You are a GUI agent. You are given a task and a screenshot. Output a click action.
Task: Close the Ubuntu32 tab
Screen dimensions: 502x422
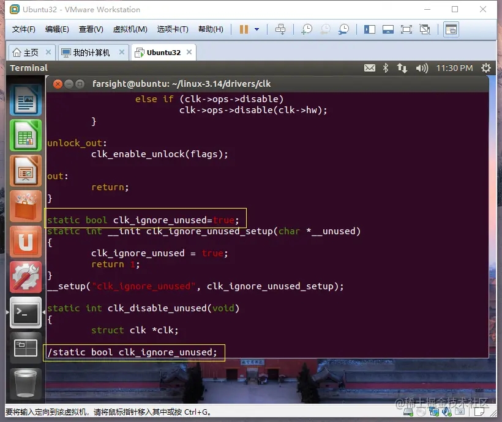pos(189,52)
